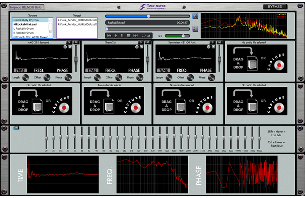This screenshot has height=198, width=305.
Task: Remove the AKG 214 Scooped impulse with X
Action: point(70,47)
